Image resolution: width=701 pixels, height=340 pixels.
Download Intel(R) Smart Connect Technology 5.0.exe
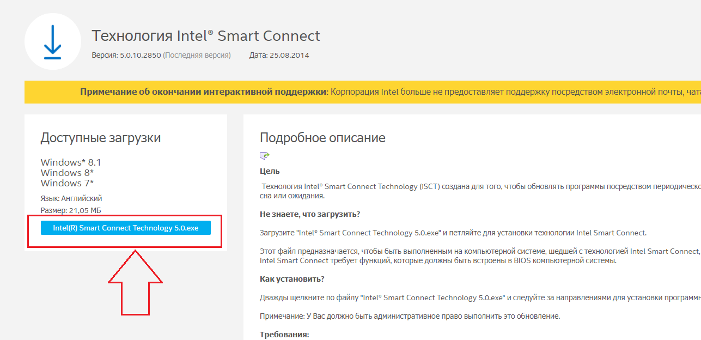(x=125, y=228)
